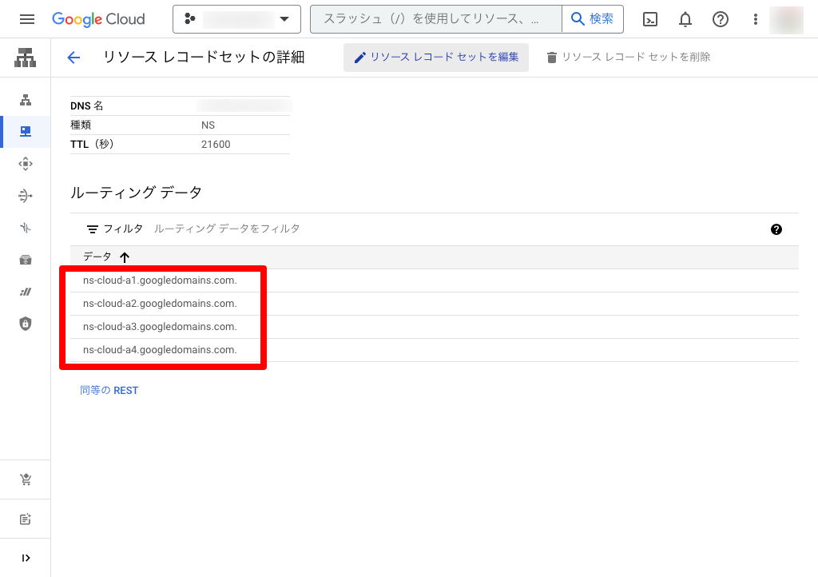Open the project selector dropdown

236,18
